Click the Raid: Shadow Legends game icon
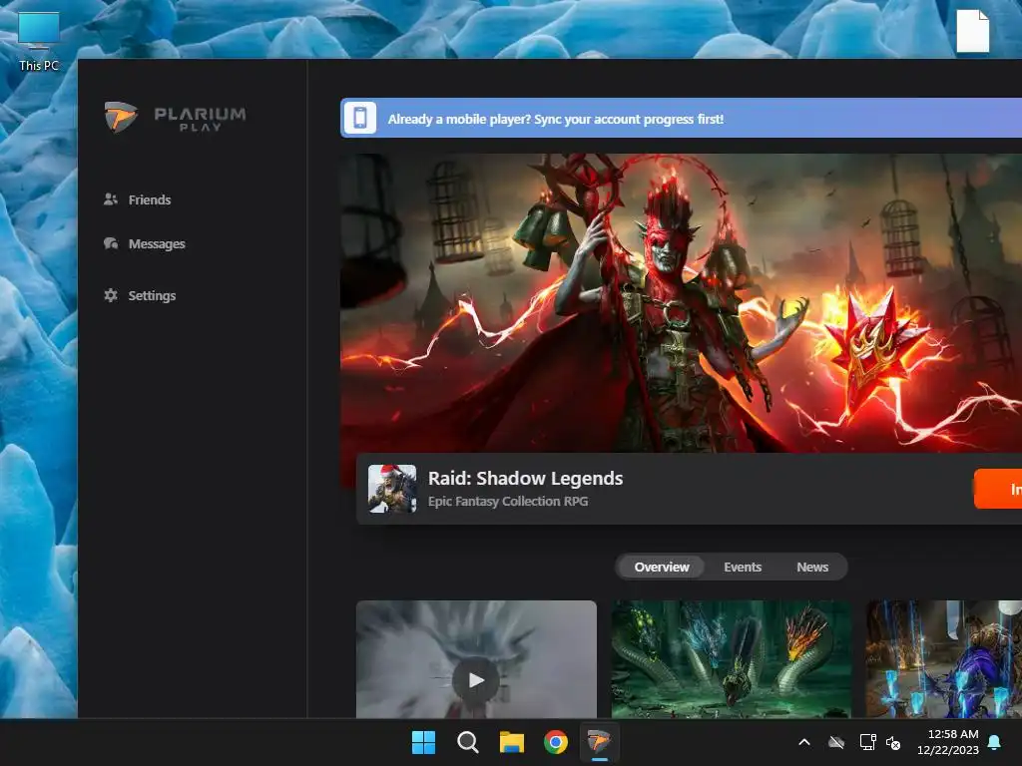Viewport: 1022px width, 766px height. (391, 489)
